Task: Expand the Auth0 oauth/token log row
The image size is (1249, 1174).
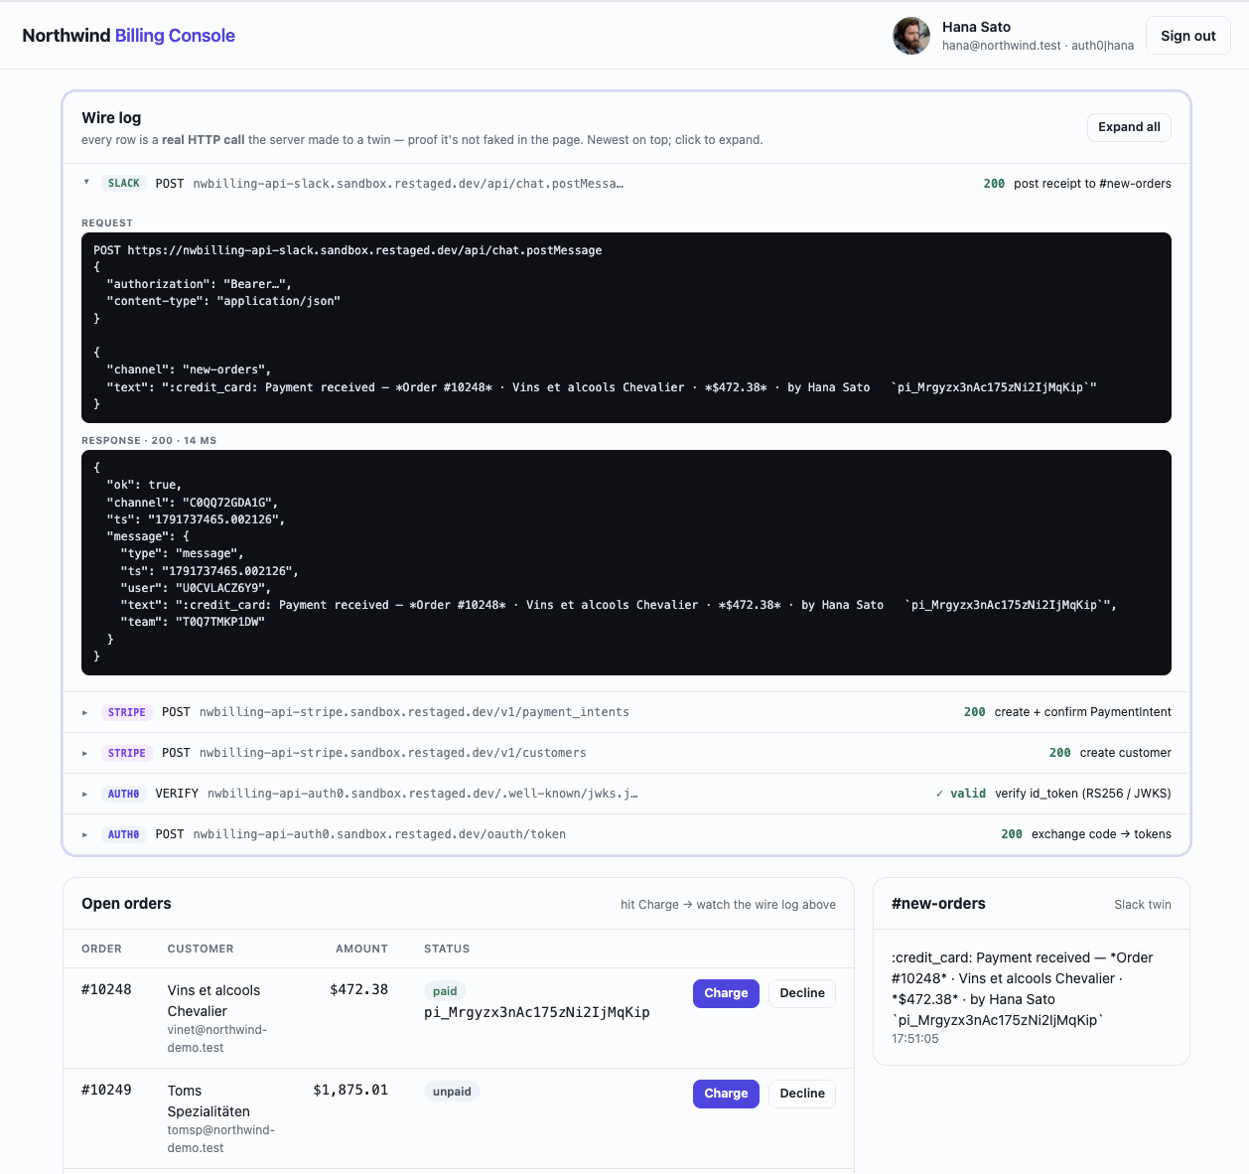Action: click(626, 834)
